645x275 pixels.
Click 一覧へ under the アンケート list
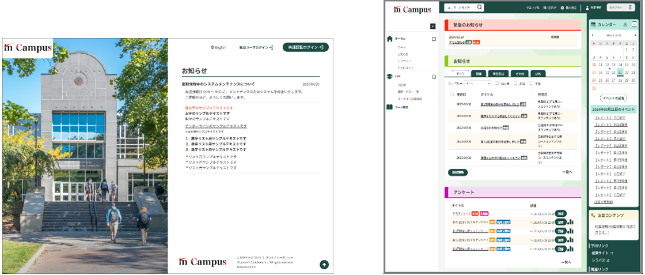[x=567, y=262]
